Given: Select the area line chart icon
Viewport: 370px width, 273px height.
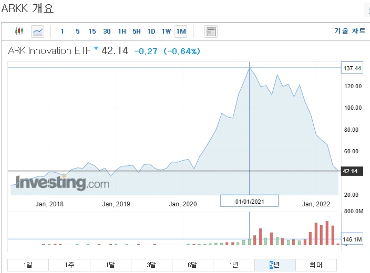Looking at the screenshot, I should pos(38,31).
